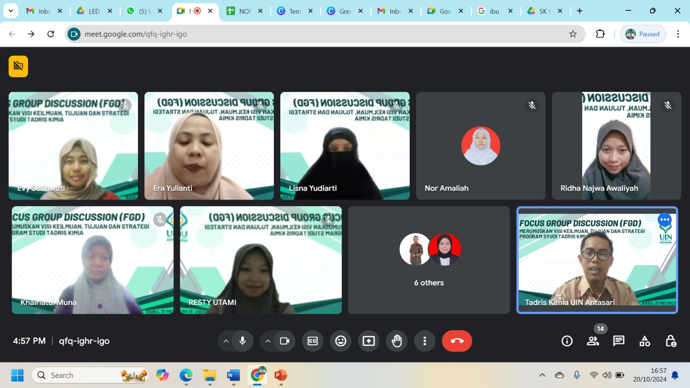Click the Paused profile button

(x=643, y=34)
